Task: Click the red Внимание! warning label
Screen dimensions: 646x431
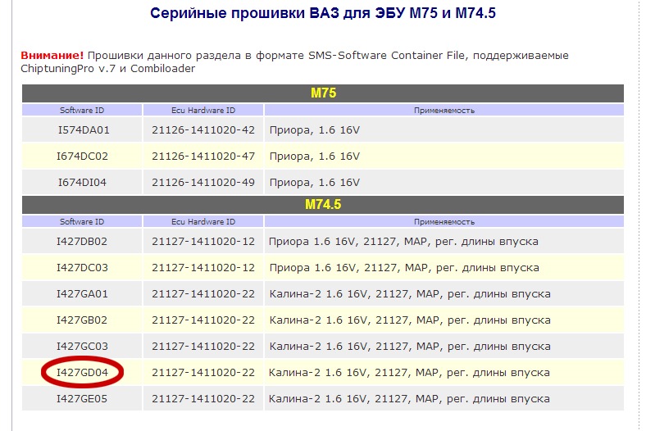Action: tap(52, 55)
